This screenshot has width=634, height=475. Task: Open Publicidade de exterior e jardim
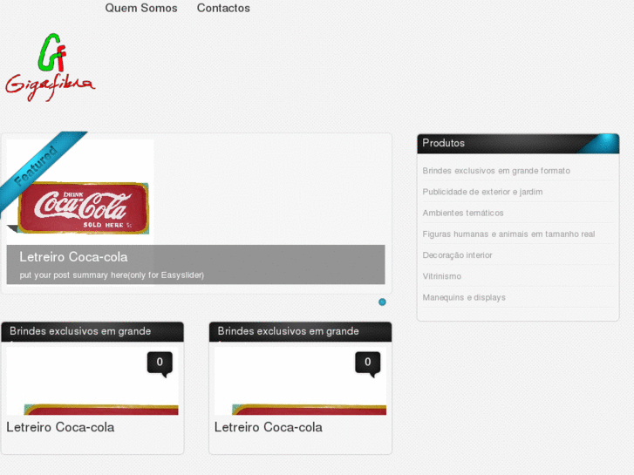click(x=482, y=192)
